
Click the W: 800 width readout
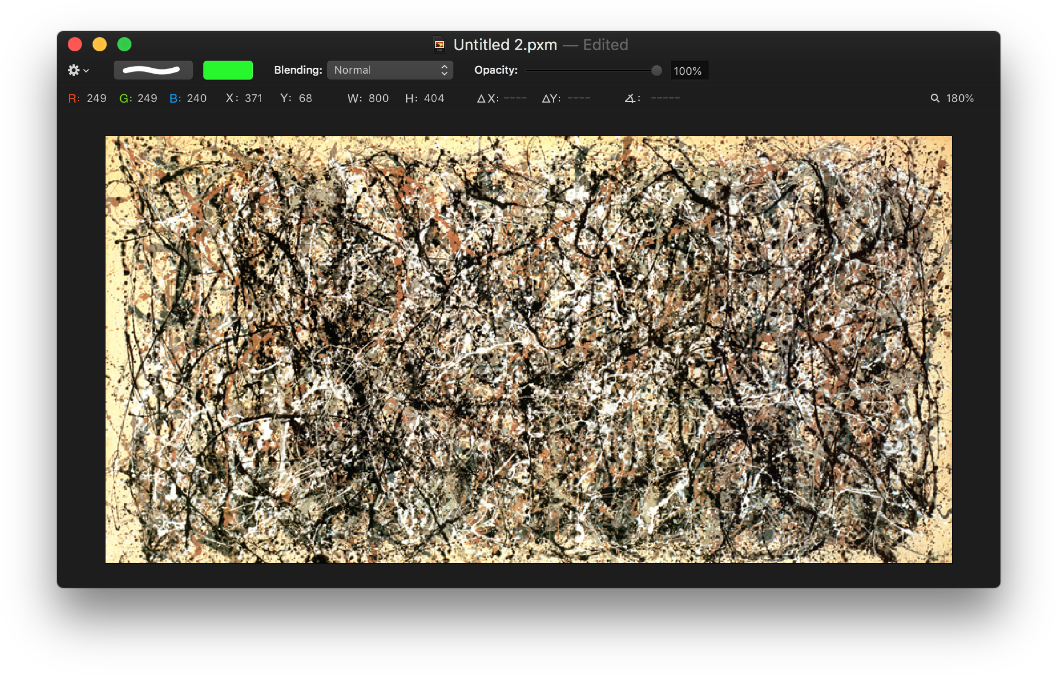(368, 98)
